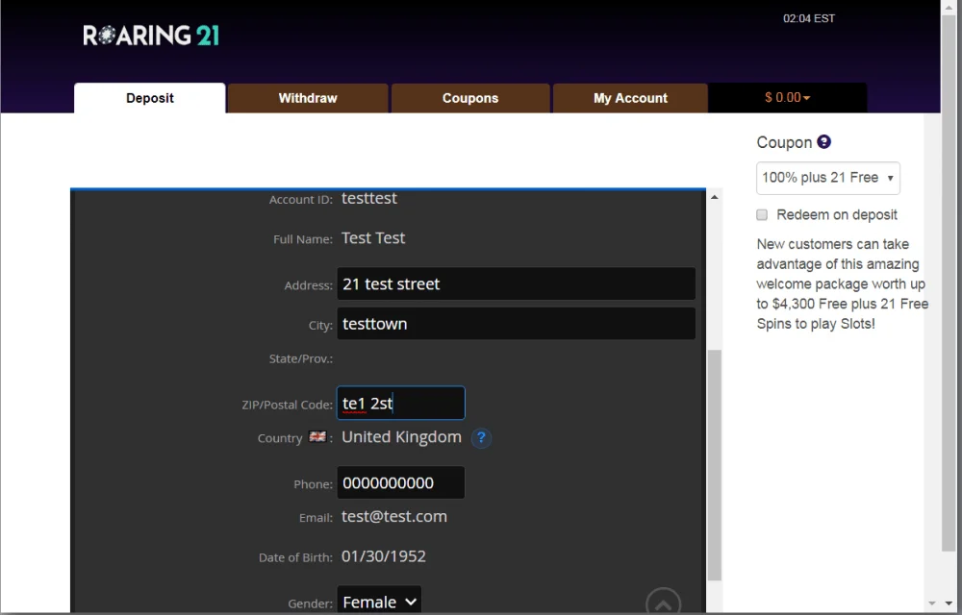Focus the ZIP/Postal Code input field
962x615 pixels.
pyautogui.click(x=400, y=403)
